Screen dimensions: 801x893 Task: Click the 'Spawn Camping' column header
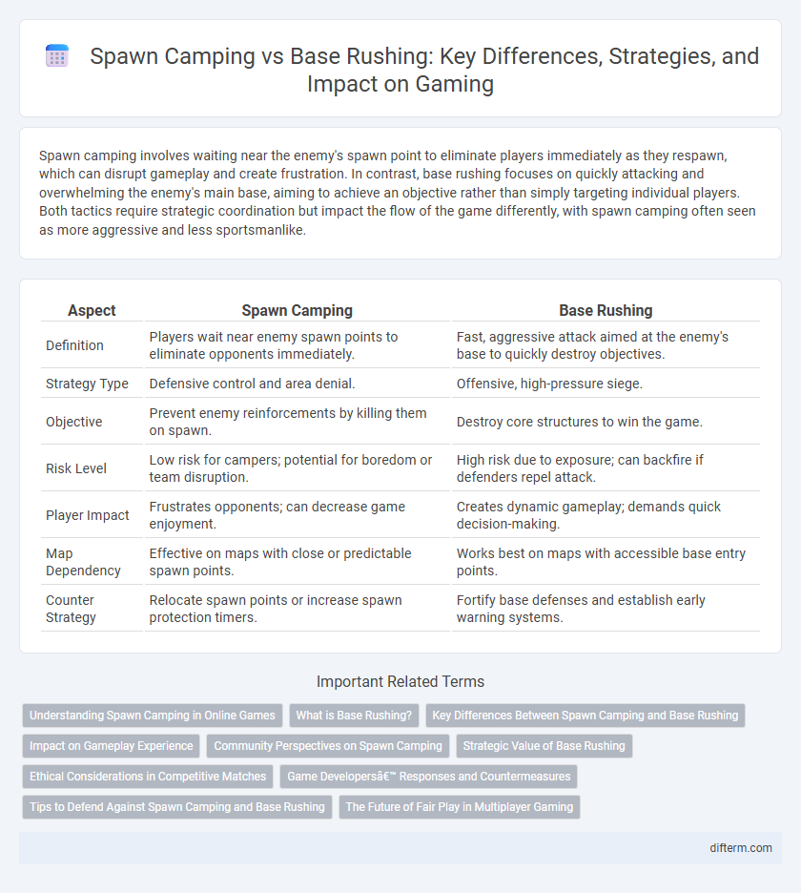click(298, 310)
